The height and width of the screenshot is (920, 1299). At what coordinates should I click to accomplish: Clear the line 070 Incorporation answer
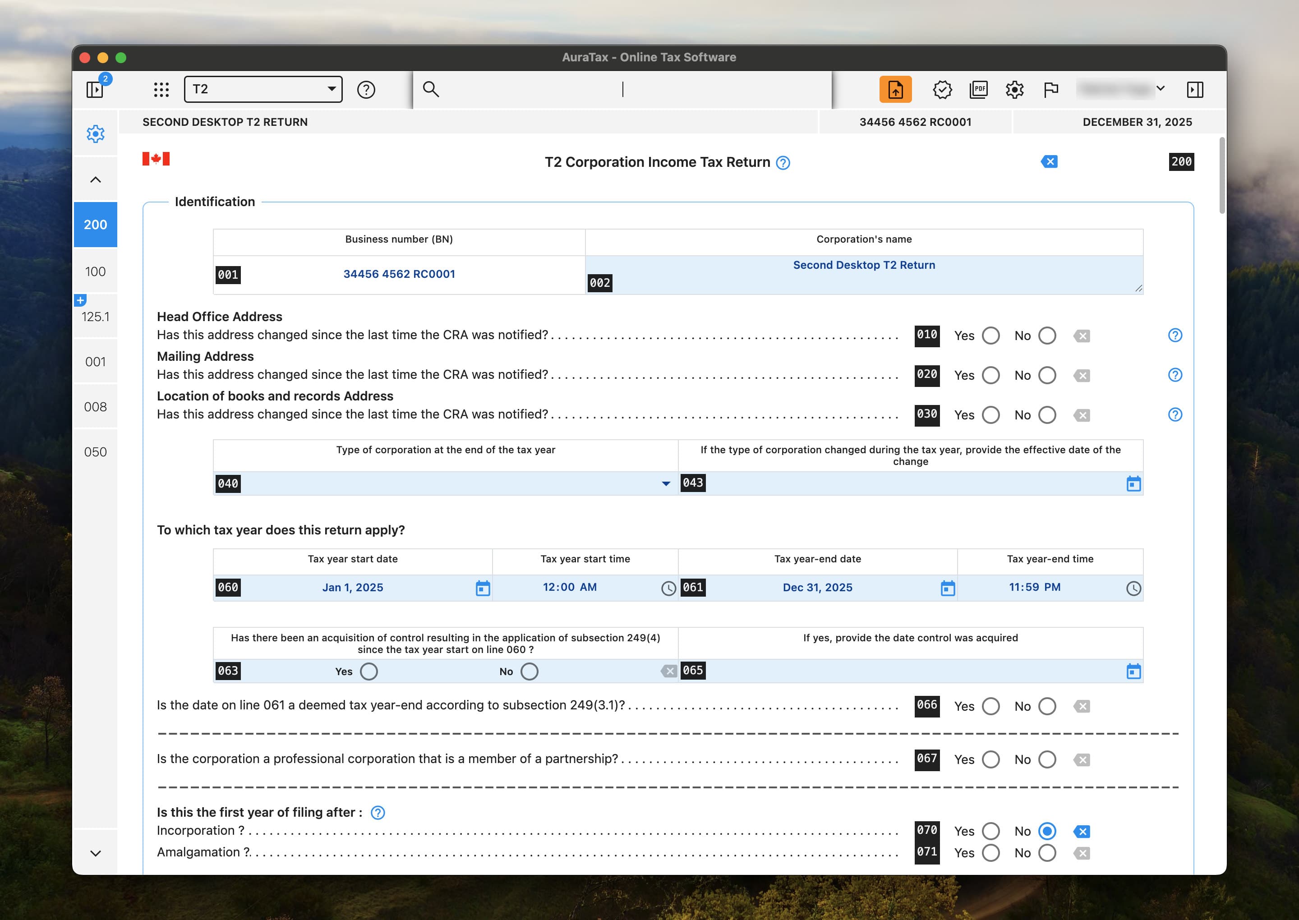click(x=1082, y=832)
